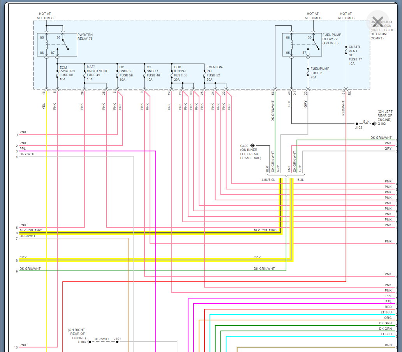Click the ORG/WHT wire label at left
Viewport: 402px width, 352px height.
(x=27, y=236)
